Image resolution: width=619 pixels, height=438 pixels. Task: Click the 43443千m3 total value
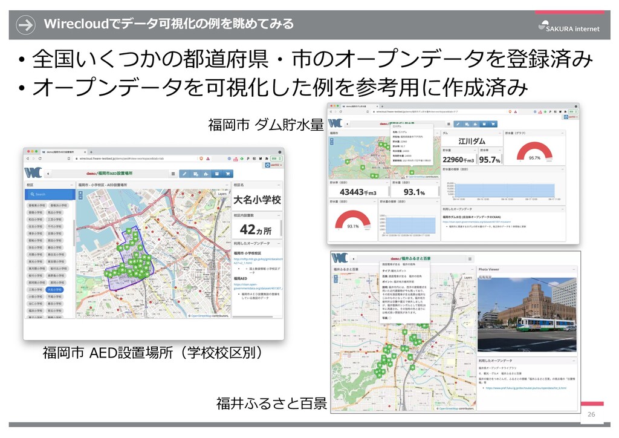tap(358, 192)
